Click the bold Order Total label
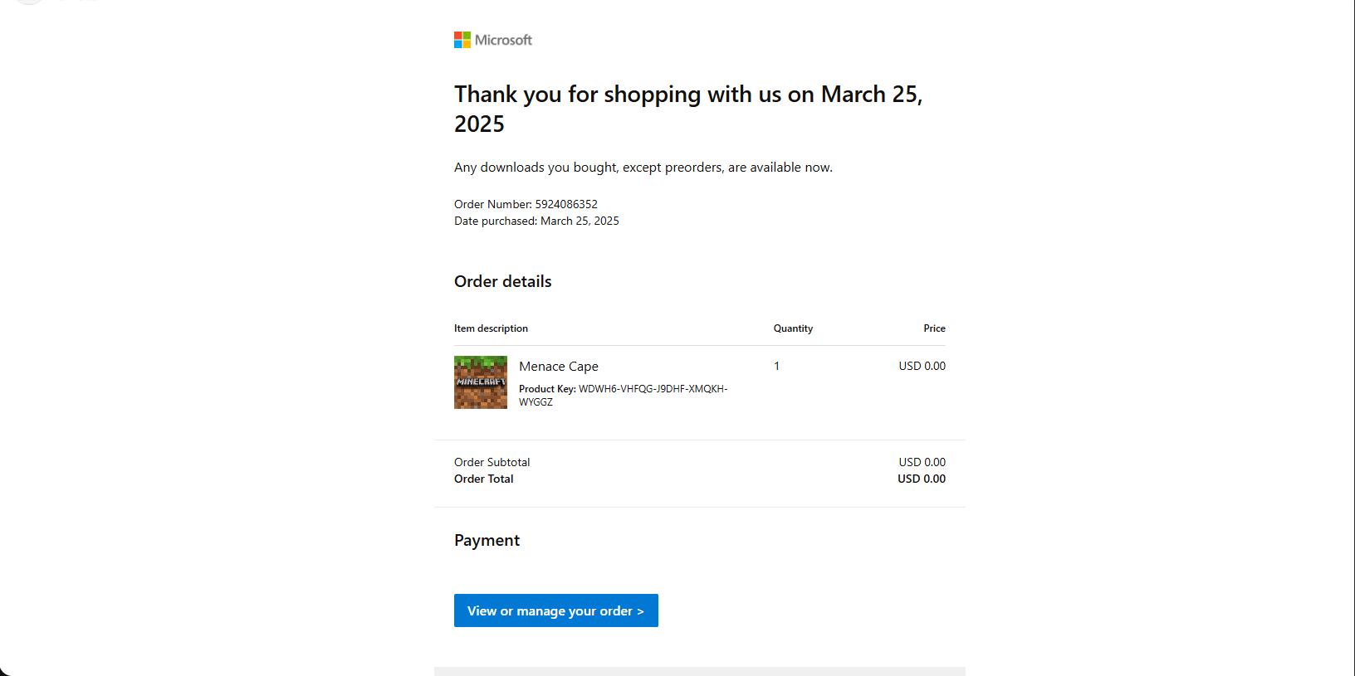This screenshot has height=676, width=1355. click(x=483, y=479)
